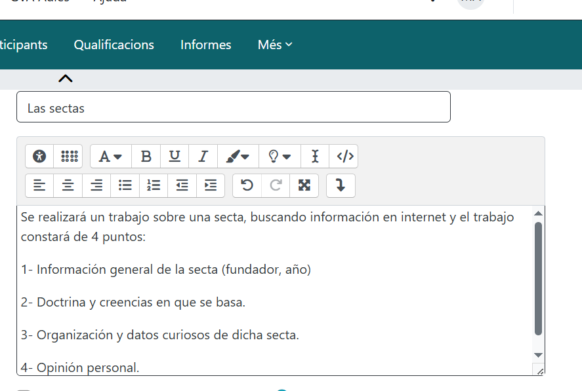Image resolution: width=582 pixels, height=391 pixels.
Task: Expand the Més menu
Action: click(x=275, y=45)
